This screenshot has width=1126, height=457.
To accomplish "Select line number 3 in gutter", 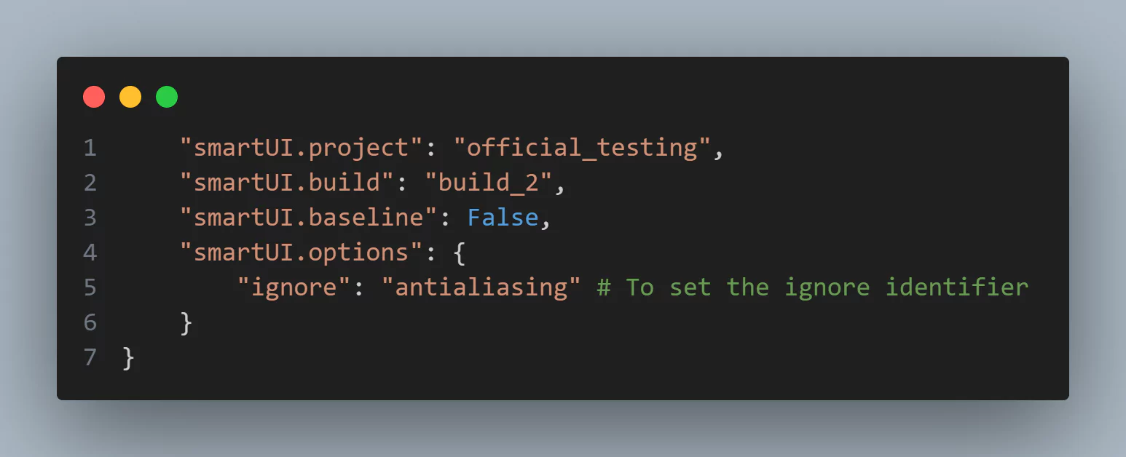I will pyautogui.click(x=90, y=218).
